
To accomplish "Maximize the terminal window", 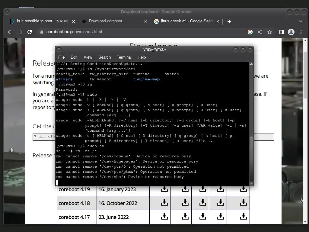I will click(243, 49).
